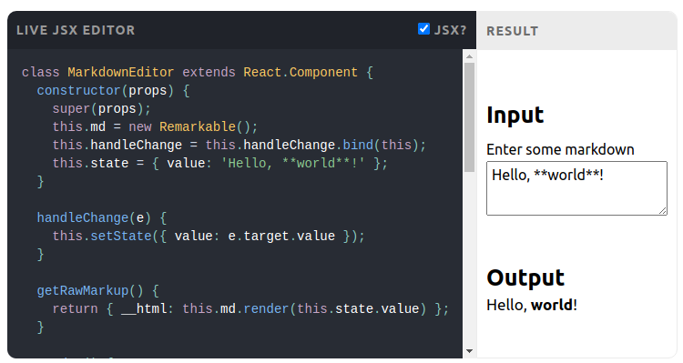Click the 'JSX?' label text

click(x=451, y=30)
